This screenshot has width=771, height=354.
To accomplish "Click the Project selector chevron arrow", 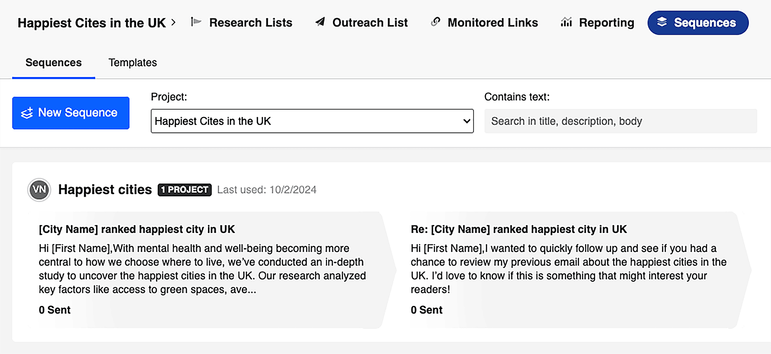I will click(466, 121).
